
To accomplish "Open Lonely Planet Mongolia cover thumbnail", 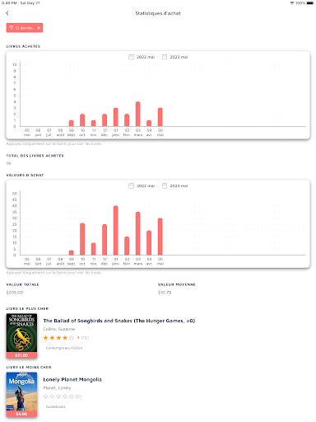I will pyautogui.click(x=21, y=395).
